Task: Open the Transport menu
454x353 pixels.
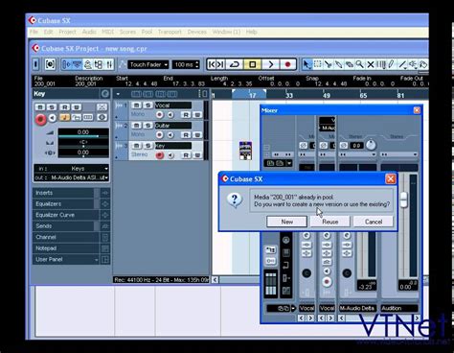Action: click(170, 32)
